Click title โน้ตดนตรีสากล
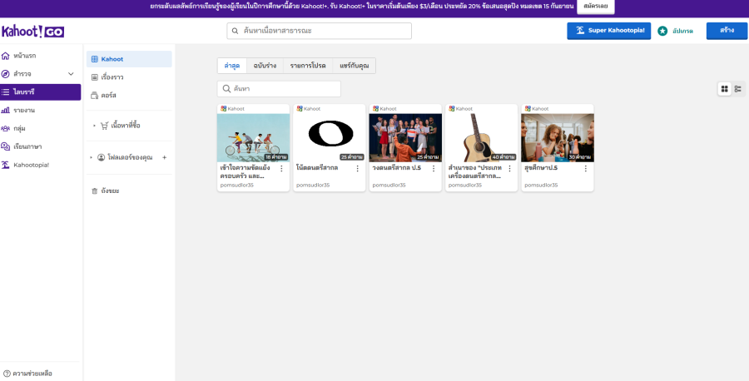 [x=317, y=168]
